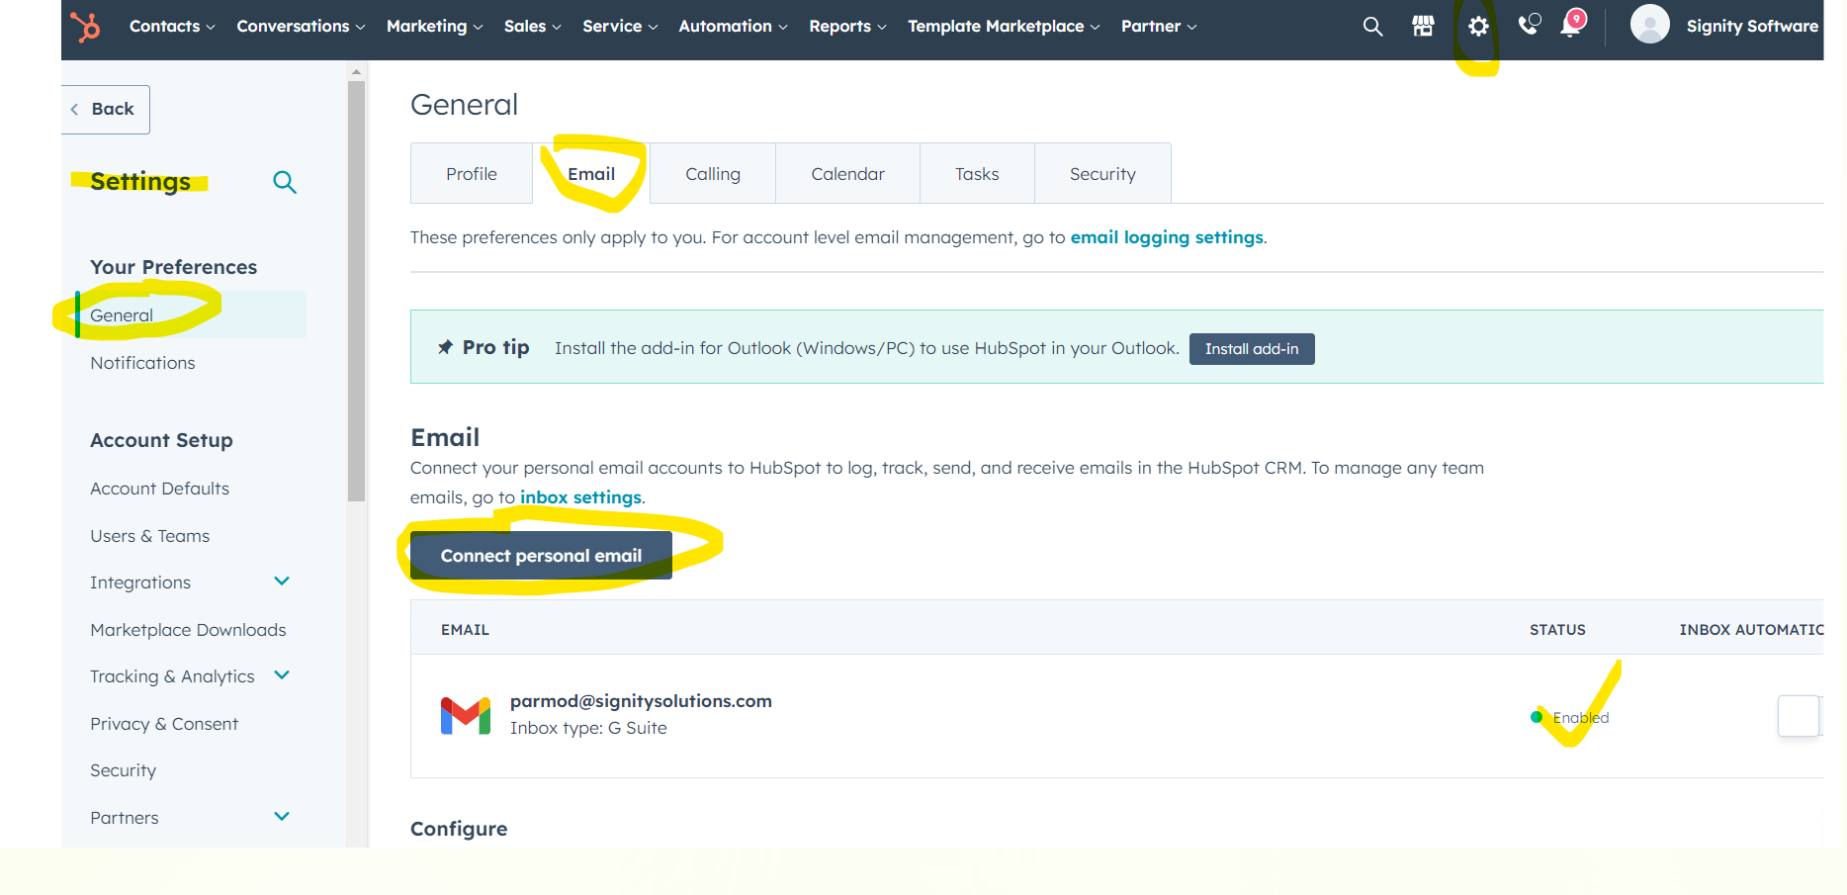Expand the Tracking & Analytics section

[x=282, y=675]
